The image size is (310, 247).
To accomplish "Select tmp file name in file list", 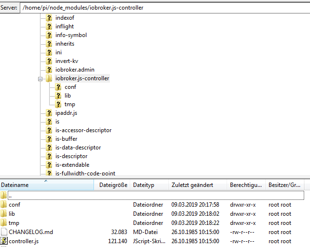I will [x=14, y=223].
